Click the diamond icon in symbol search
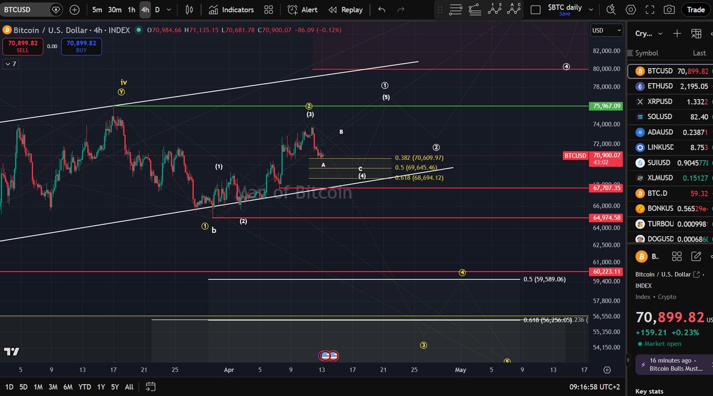The width and height of the screenshot is (713, 396). pyautogui.click(x=55, y=10)
